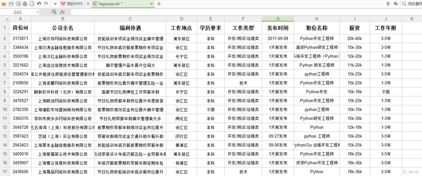Select the 杨浦区 location cell
422x176 pixels.
pos(181,163)
